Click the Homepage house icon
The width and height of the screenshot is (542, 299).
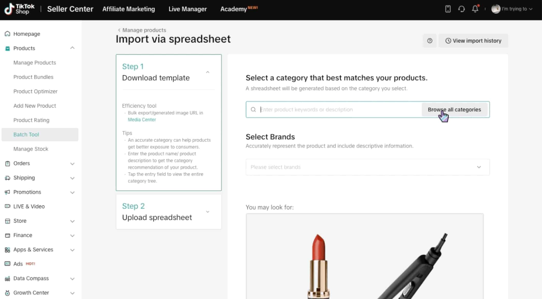7,34
